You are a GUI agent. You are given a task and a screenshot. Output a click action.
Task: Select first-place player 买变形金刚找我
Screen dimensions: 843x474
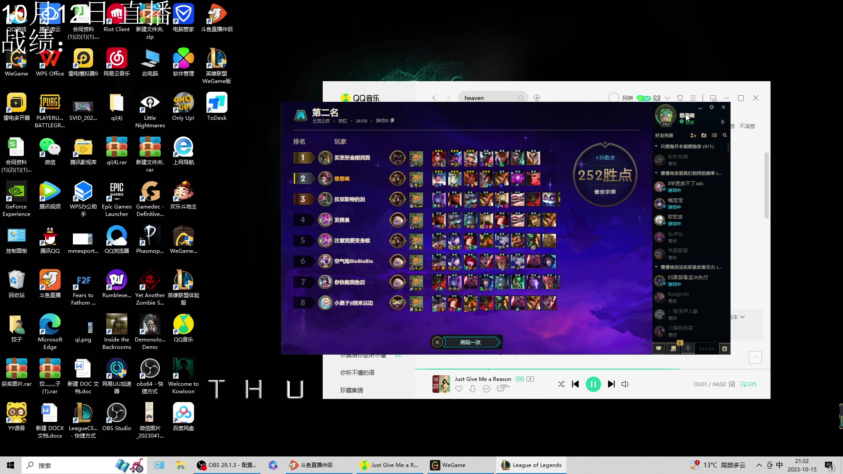click(x=352, y=158)
